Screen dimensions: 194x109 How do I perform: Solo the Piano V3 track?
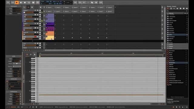pos(38,32)
